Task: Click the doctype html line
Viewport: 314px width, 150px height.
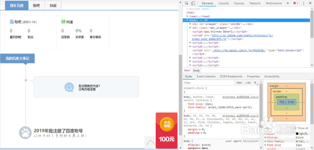Action: coord(198,9)
